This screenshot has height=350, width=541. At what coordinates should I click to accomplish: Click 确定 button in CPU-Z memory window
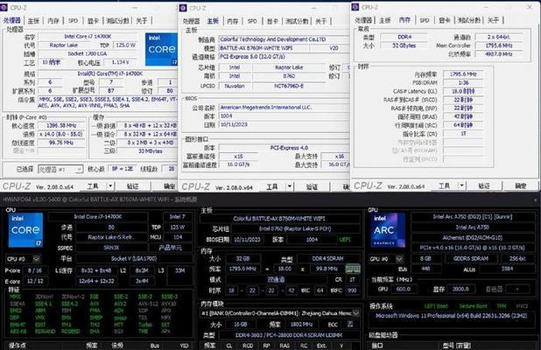[x=521, y=185]
